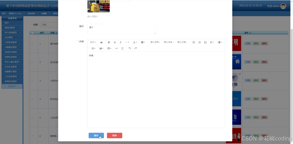Collapse 新闻资讯管理 in the sidebar

click(12, 82)
